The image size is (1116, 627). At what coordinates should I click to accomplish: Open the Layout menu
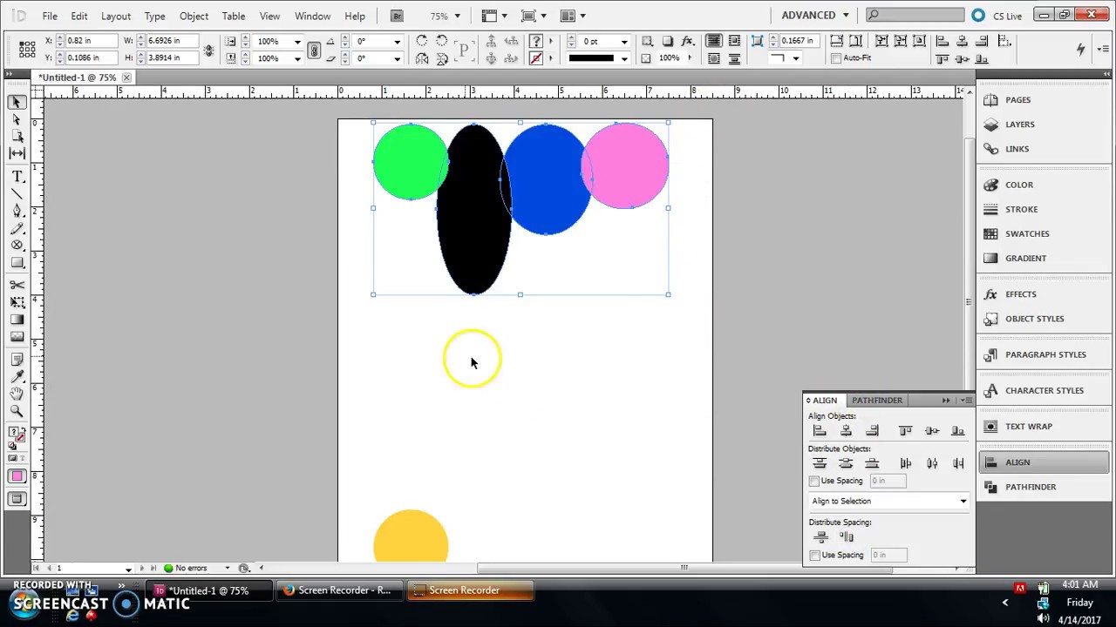115,16
